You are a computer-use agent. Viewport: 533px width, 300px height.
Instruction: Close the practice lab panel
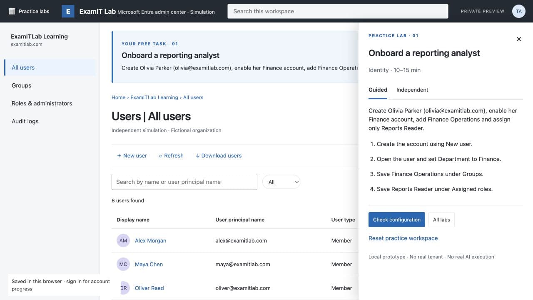(x=519, y=39)
